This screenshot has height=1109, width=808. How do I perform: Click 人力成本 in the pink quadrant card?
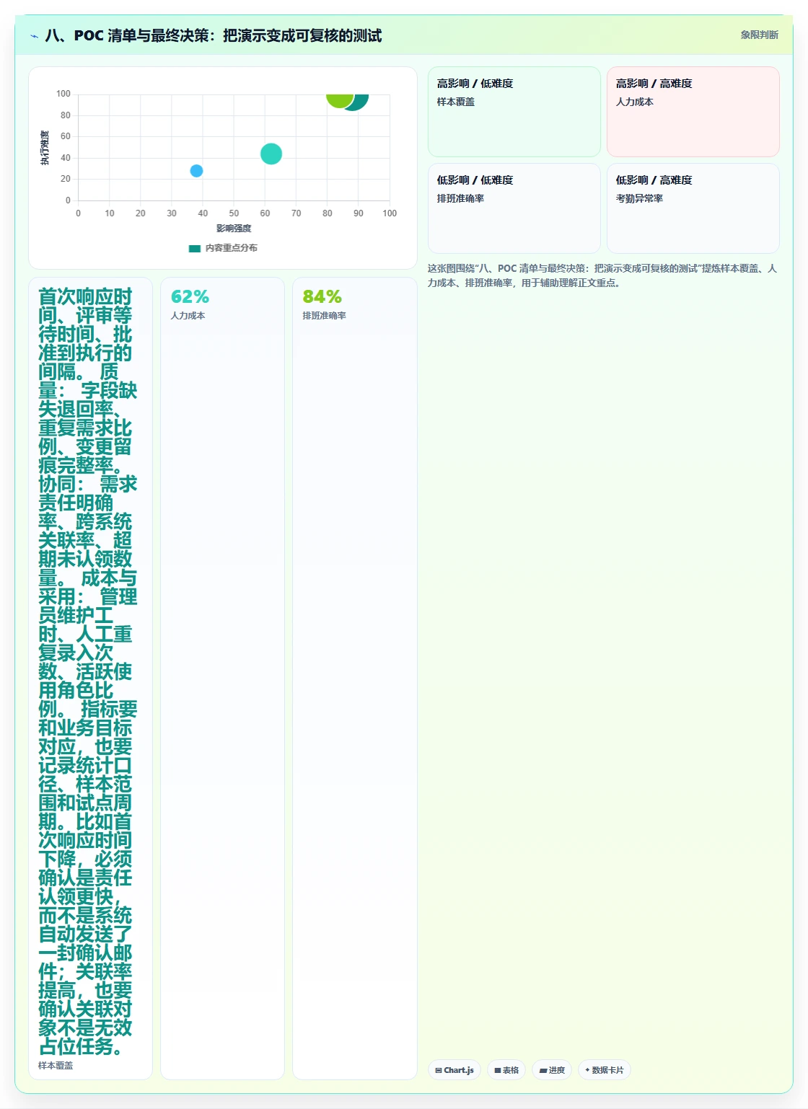(635, 102)
